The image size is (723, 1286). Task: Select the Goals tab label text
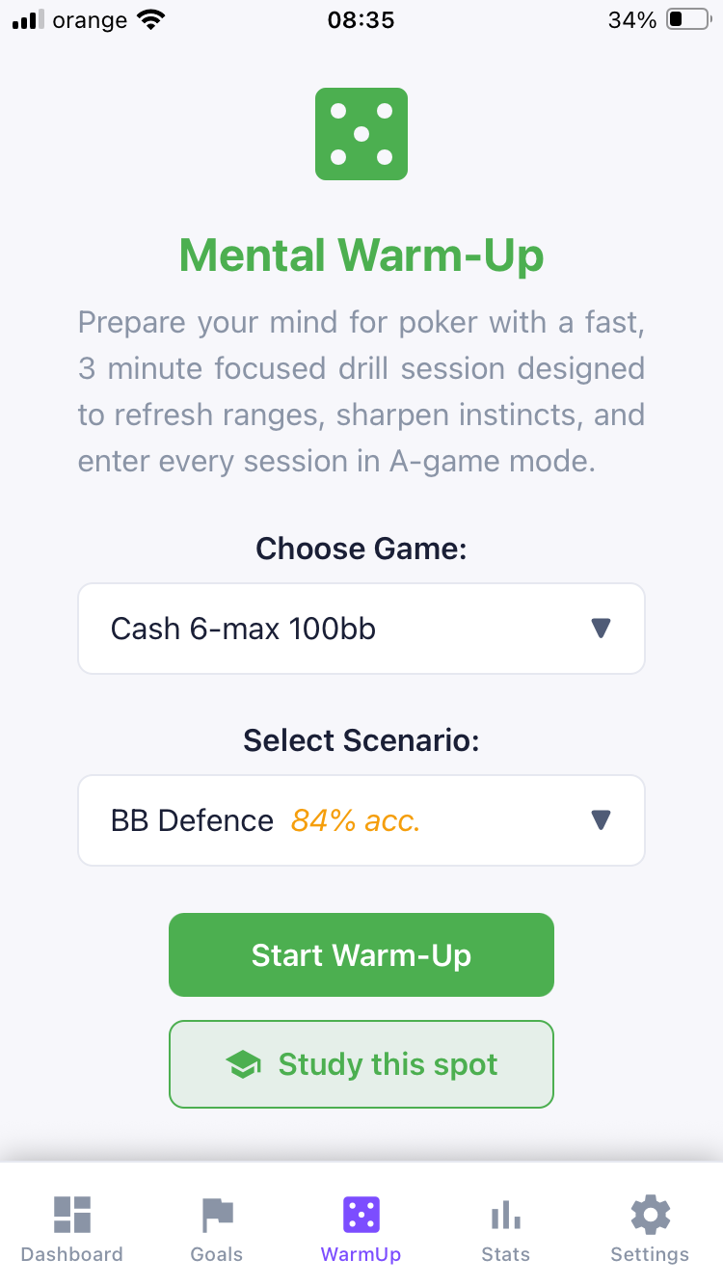coord(216,1255)
